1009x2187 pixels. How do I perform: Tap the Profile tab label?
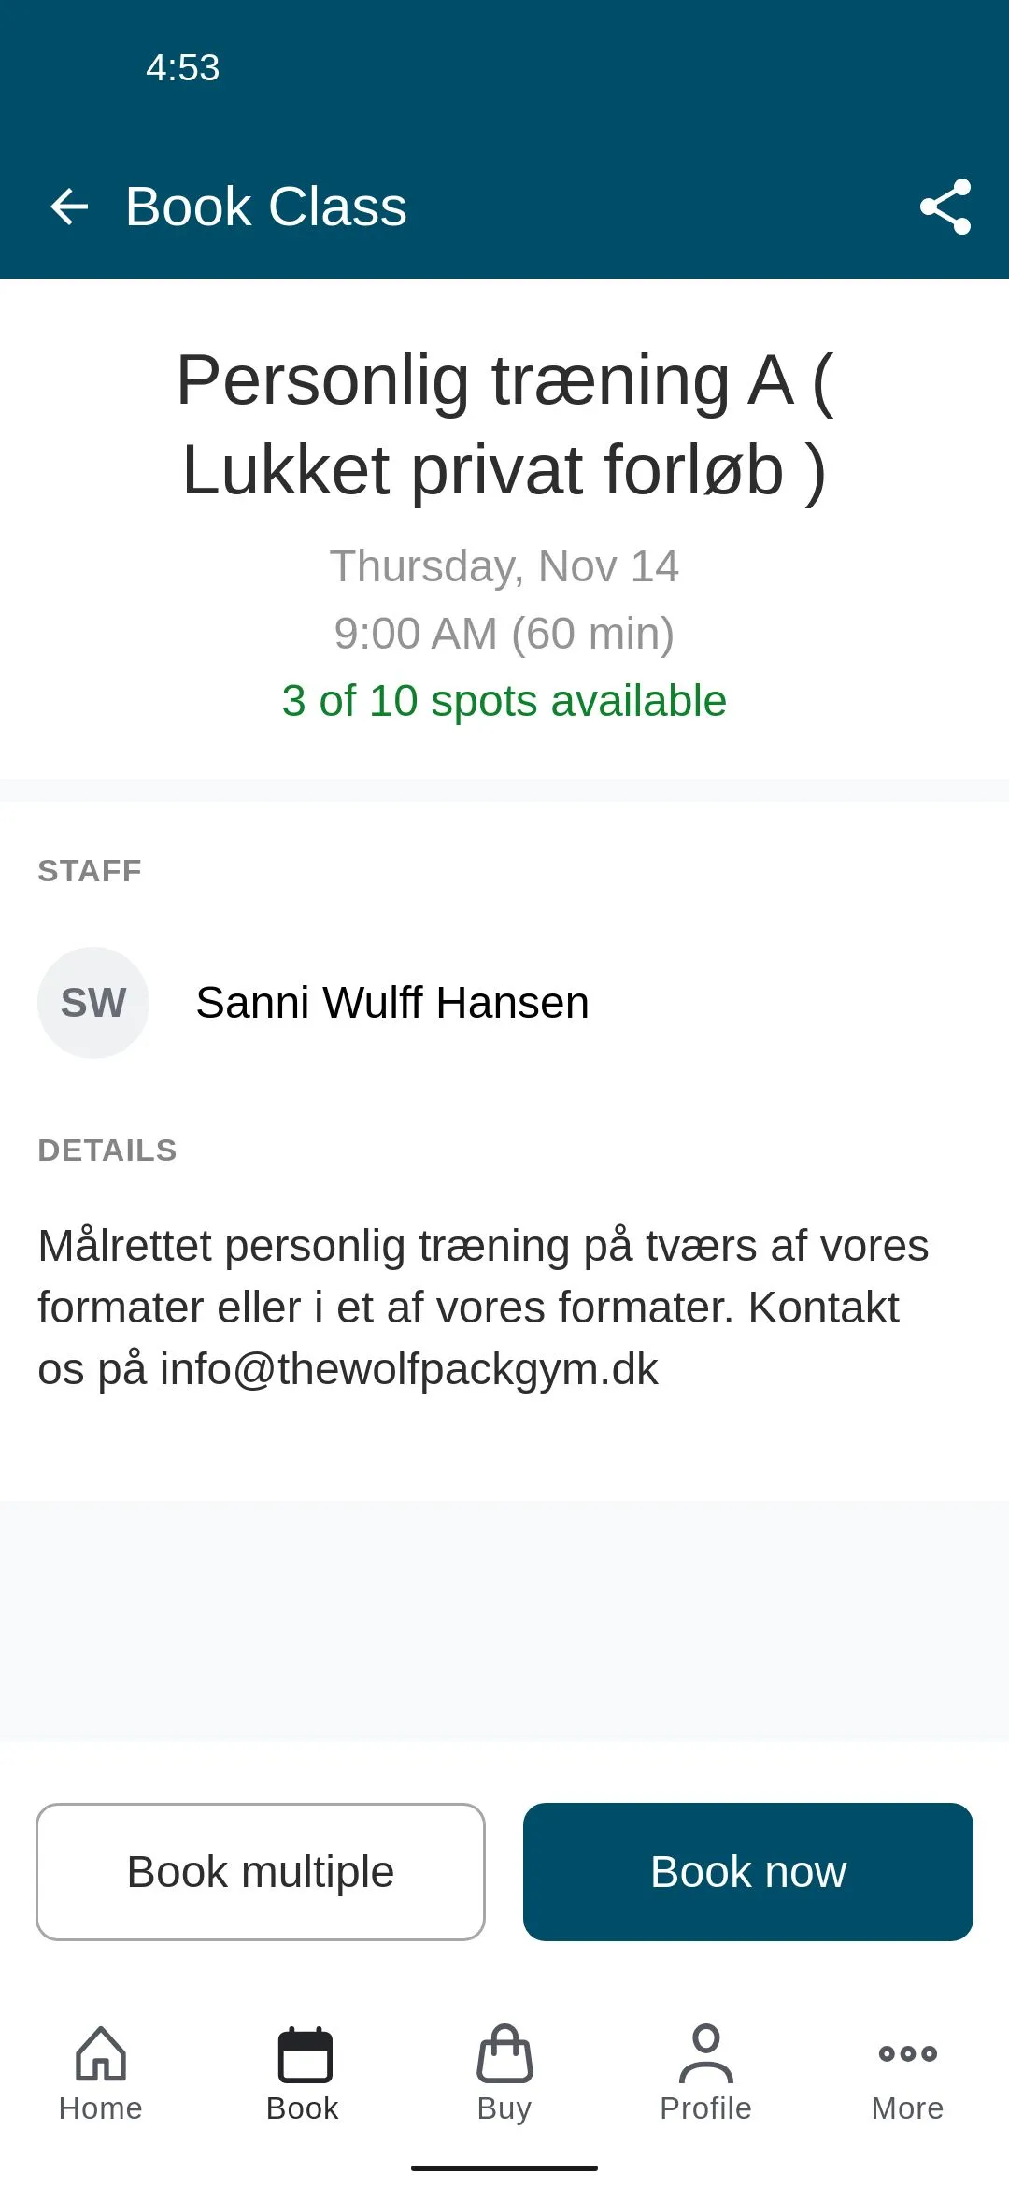coord(706,2108)
